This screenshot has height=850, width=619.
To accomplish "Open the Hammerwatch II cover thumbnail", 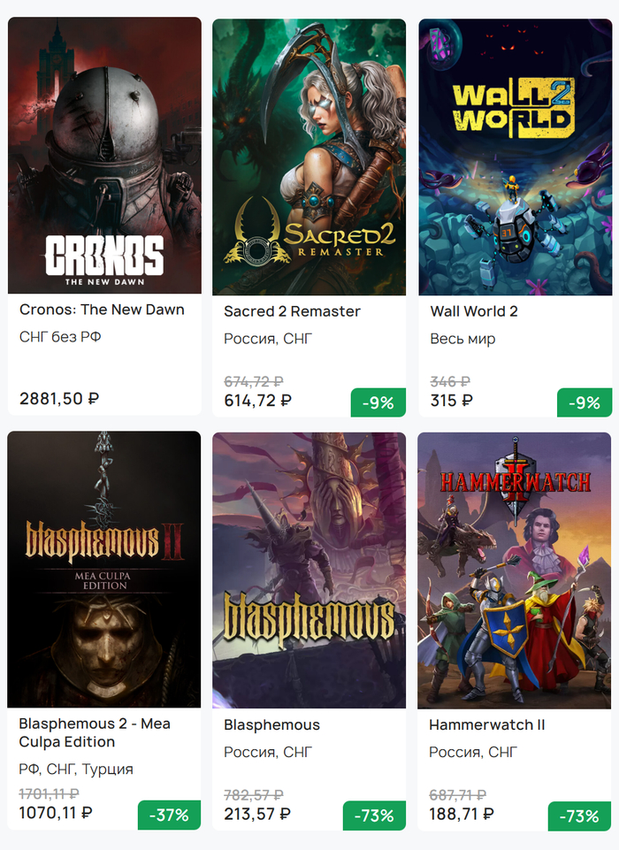I will point(515,570).
